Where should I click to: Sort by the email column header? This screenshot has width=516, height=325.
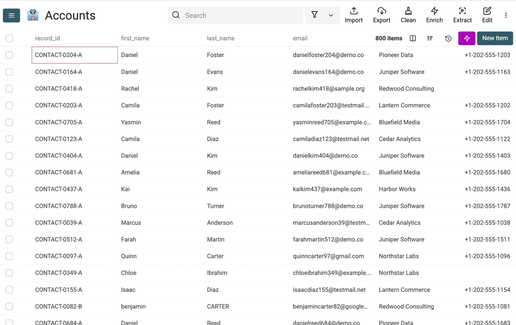pyautogui.click(x=300, y=38)
